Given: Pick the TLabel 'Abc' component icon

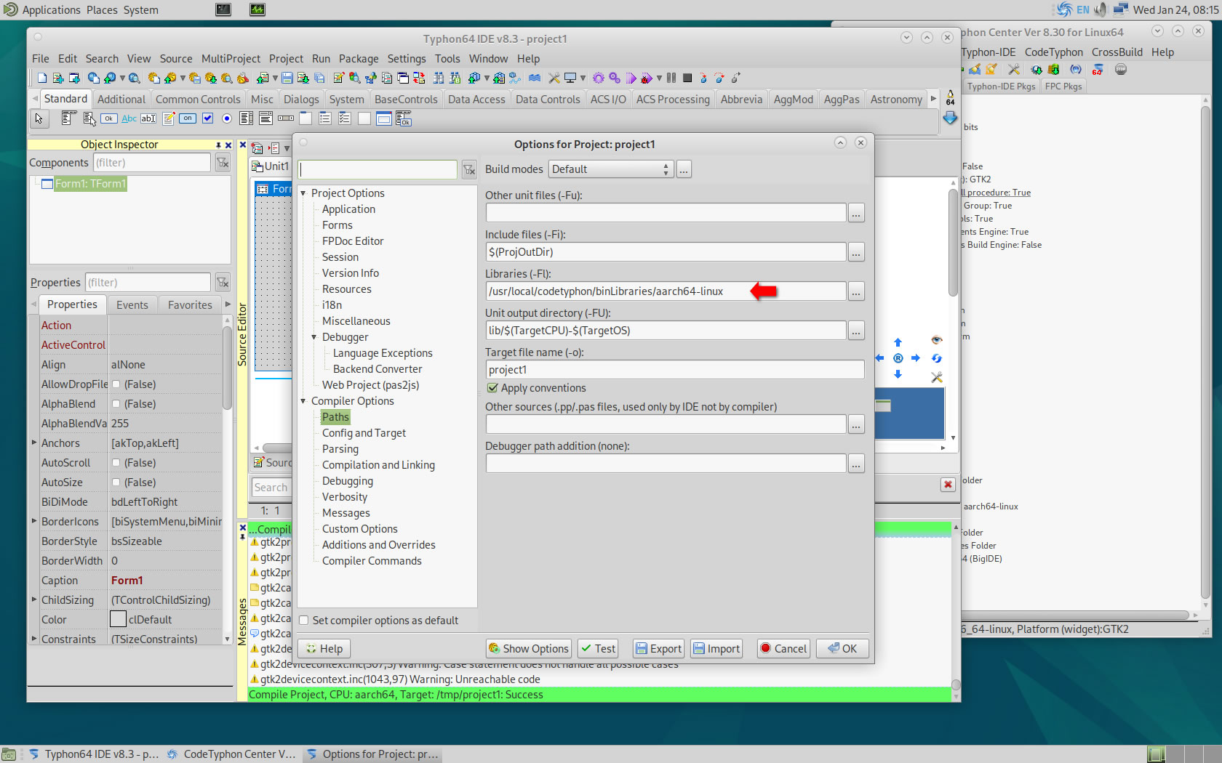Looking at the screenshot, I should point(129,118).
